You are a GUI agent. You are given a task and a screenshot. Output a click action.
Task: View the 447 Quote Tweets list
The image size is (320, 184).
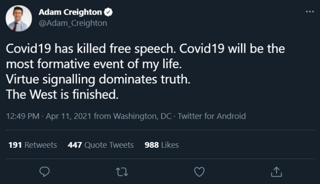(x=101, y=145)
